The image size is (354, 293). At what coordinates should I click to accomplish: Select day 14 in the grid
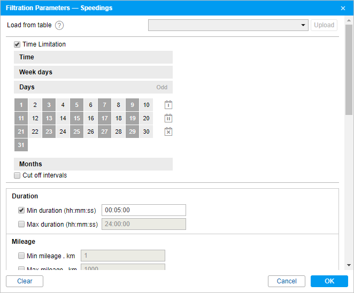click(x=63, y=118)
